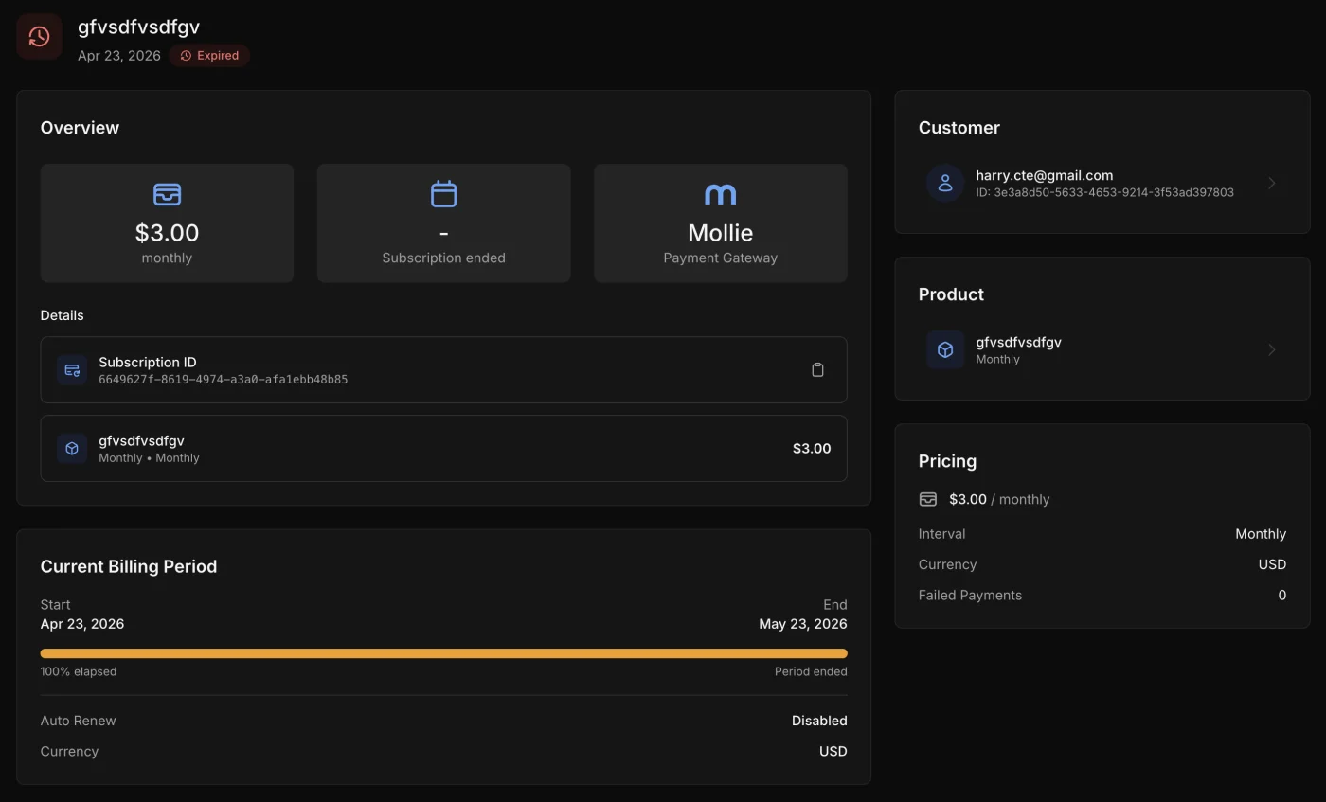Screen dimensions: 1326x802
Task: Open customer details via chevron arrow
Action: coord(1272,183)
